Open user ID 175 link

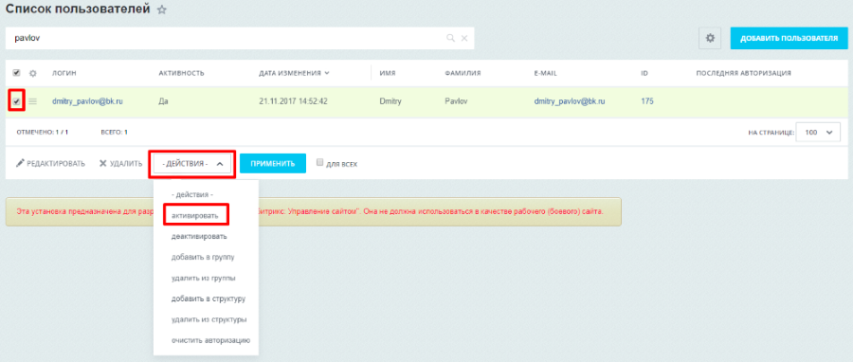tap(647, 101)
